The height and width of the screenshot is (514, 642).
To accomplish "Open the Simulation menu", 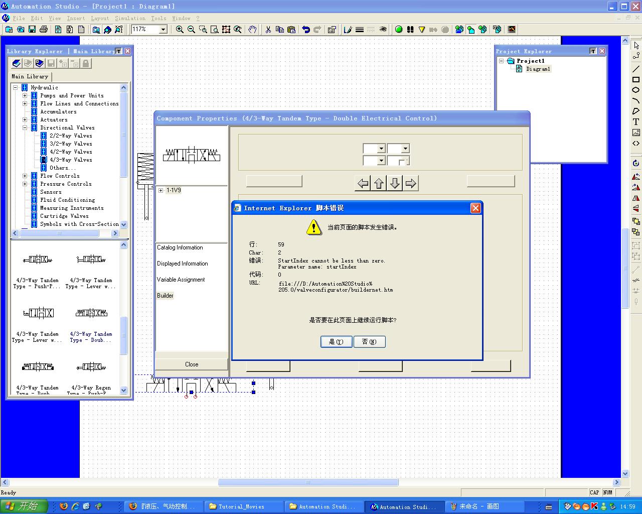I will coord(130,18).
